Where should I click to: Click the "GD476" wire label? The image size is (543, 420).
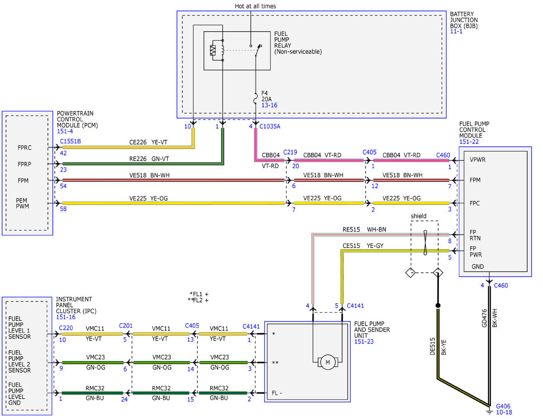[484, 319]
